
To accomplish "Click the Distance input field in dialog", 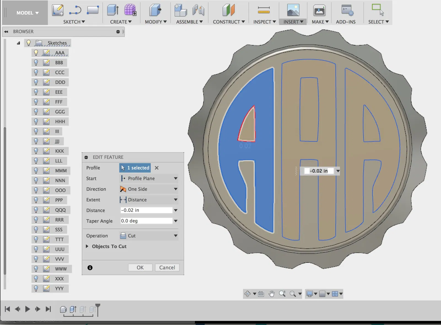I will (146, 210).
